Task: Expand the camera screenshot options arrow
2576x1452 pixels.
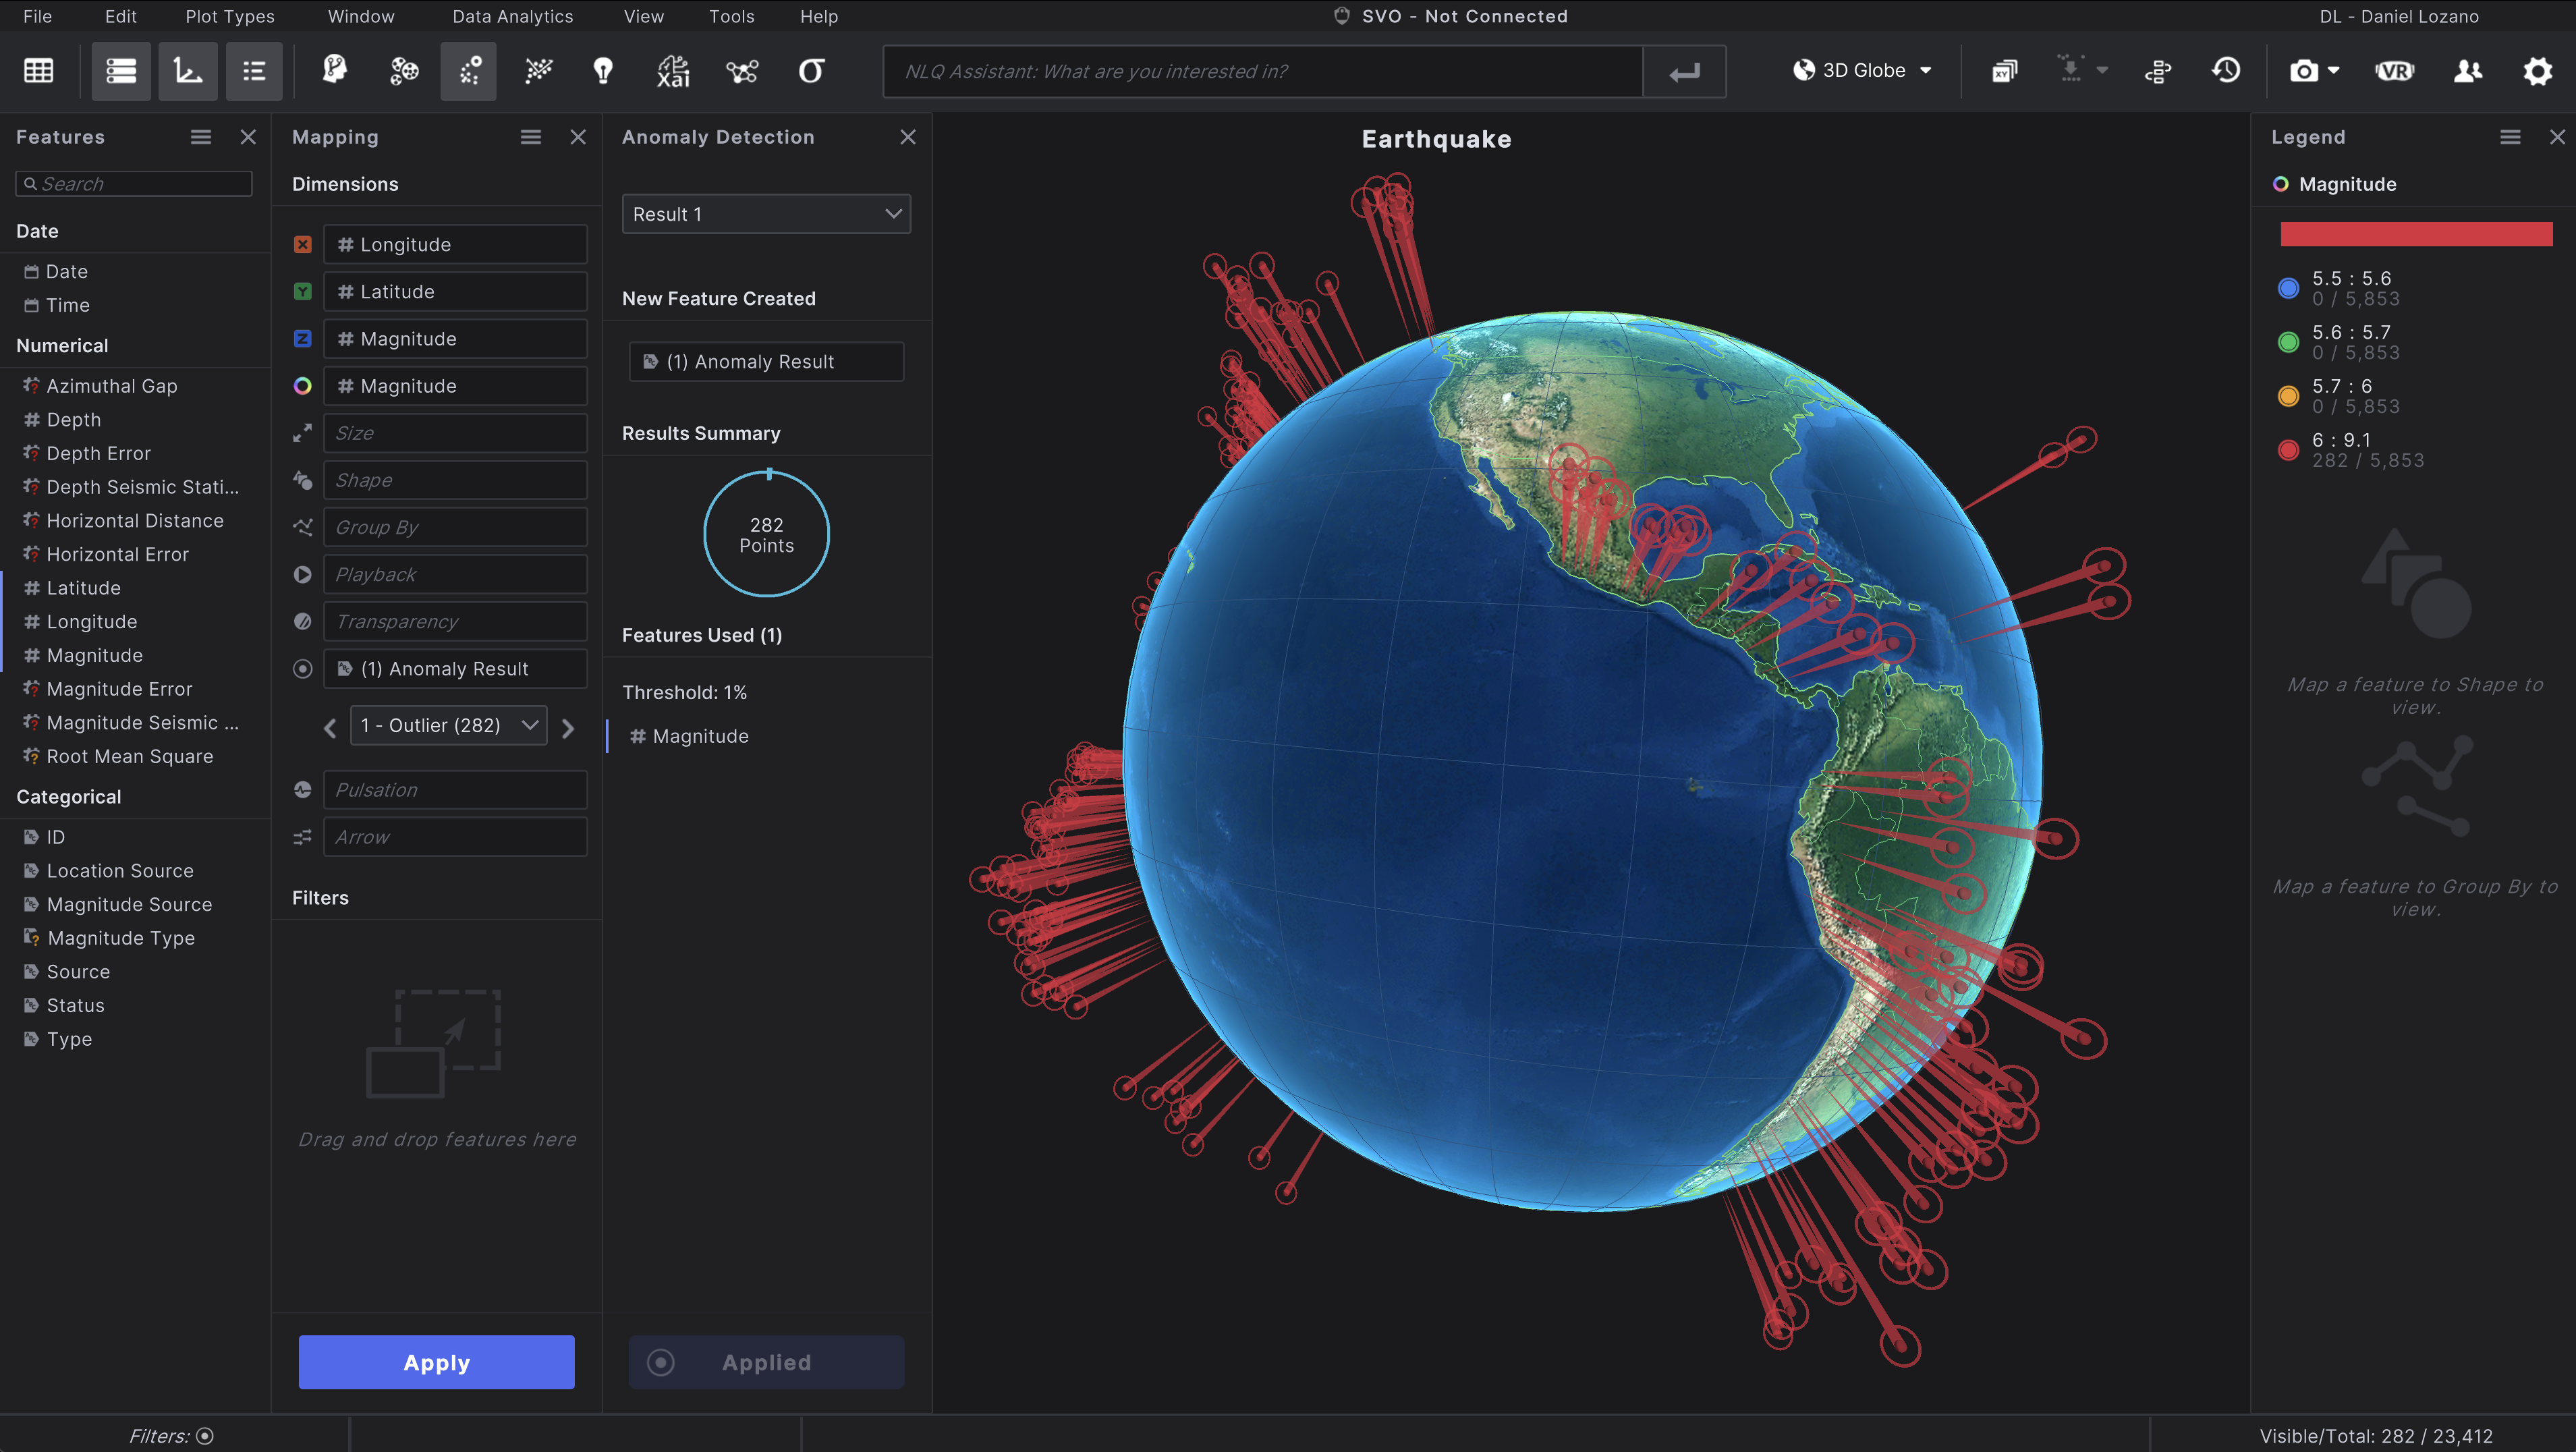Action: (2334, 71)
